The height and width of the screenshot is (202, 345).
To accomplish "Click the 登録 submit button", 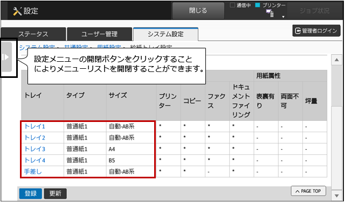I will (30, 193).
